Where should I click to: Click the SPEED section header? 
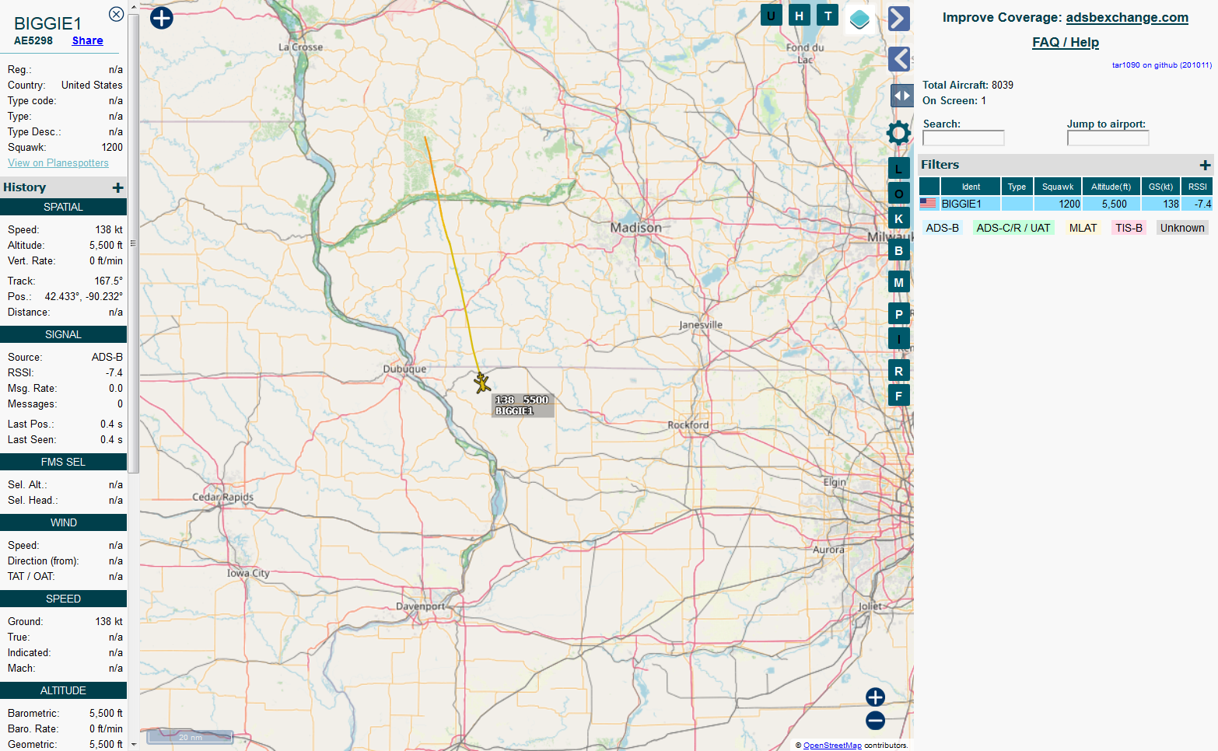coord(63,599)
